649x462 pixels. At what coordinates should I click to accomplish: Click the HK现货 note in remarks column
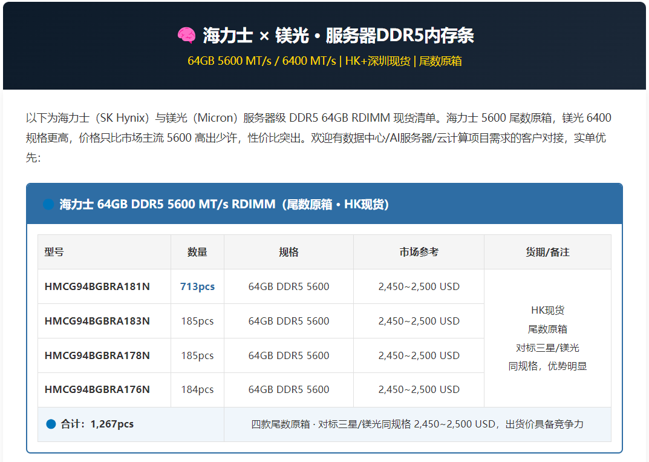point(547,311)
